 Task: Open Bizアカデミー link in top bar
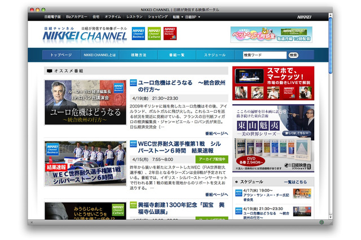[x=77, y=17]
